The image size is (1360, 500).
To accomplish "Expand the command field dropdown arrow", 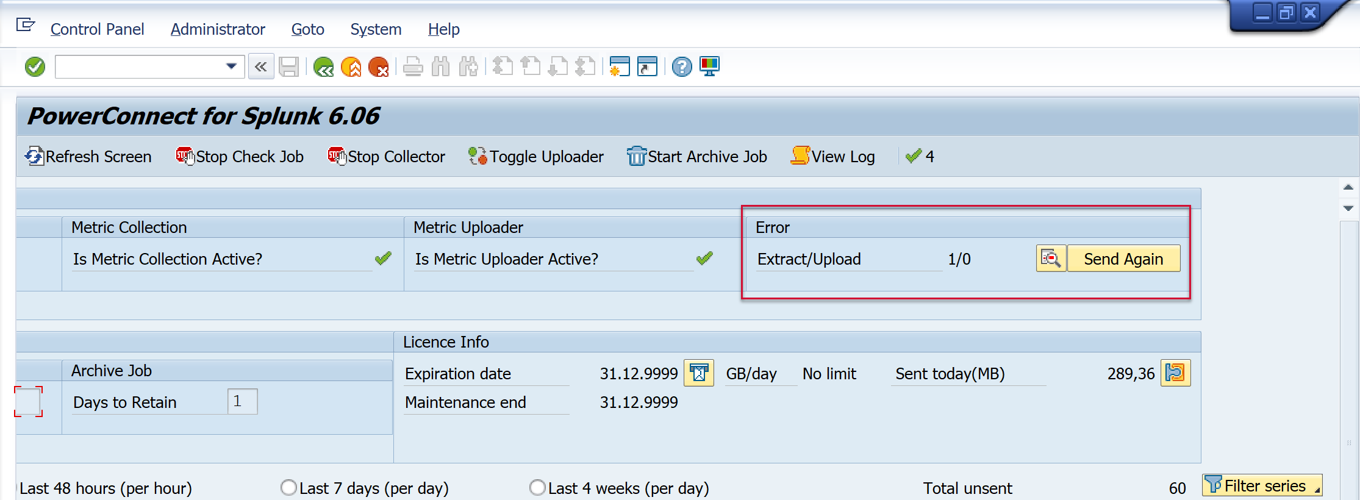I will click(x=231, y=66).
